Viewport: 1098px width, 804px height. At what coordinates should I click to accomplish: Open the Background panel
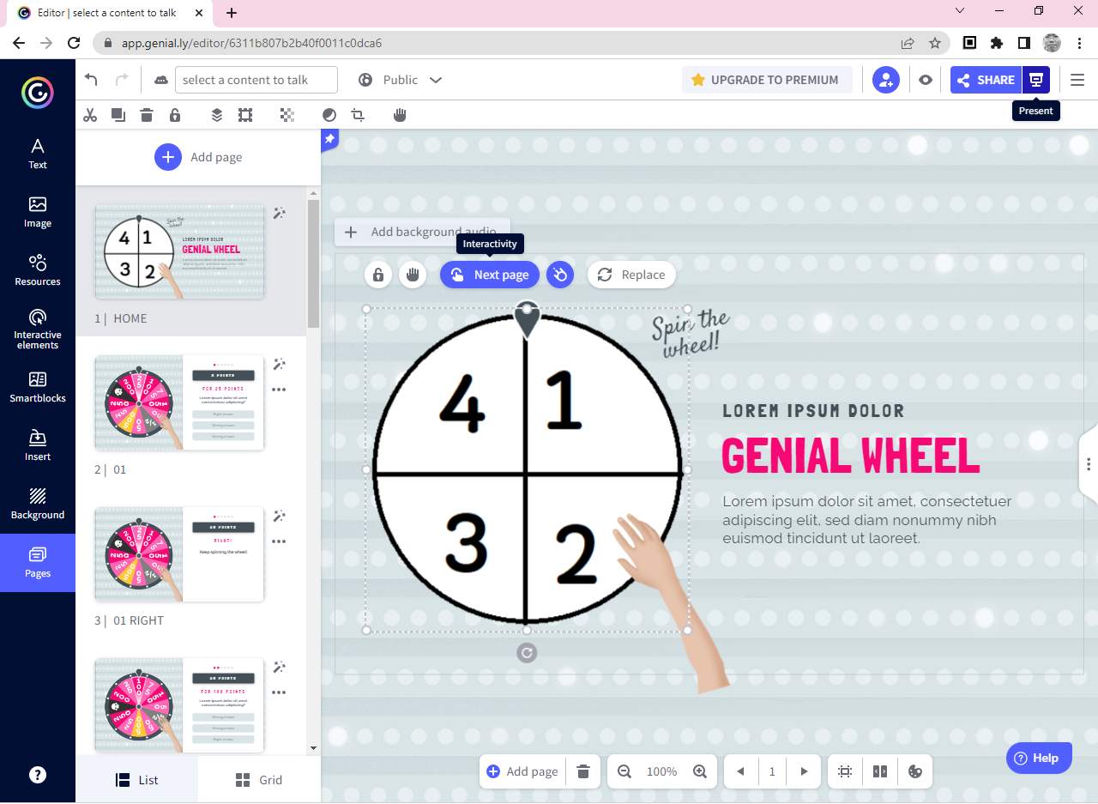[38, 504]
